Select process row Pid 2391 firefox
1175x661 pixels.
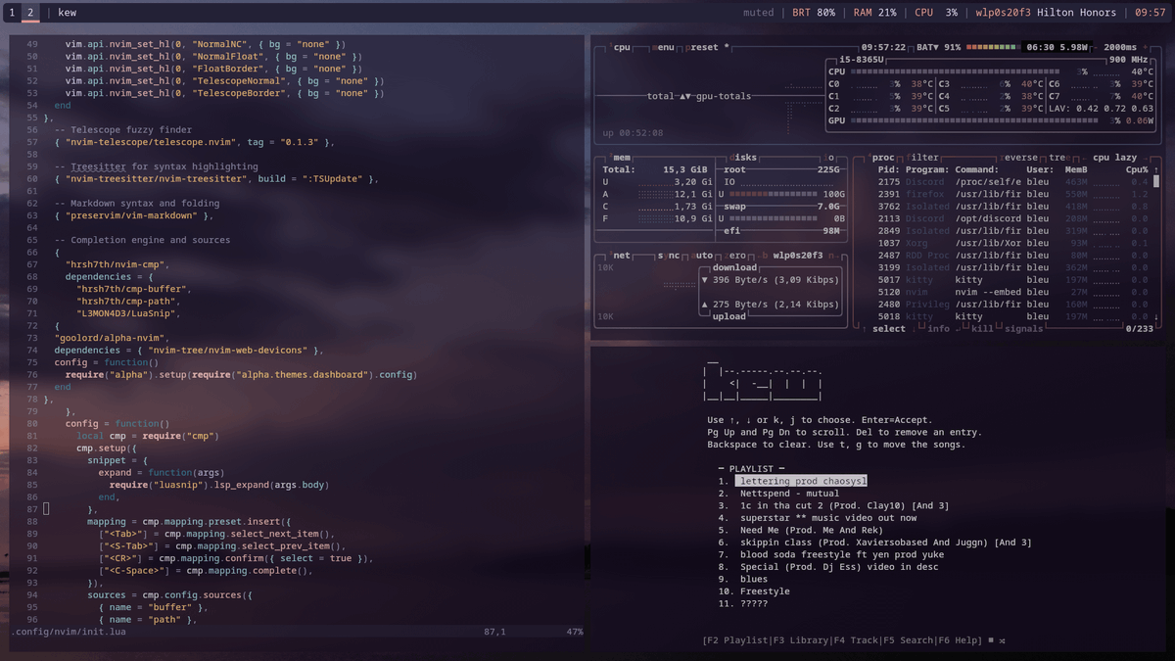click(x=1012, y=194)
